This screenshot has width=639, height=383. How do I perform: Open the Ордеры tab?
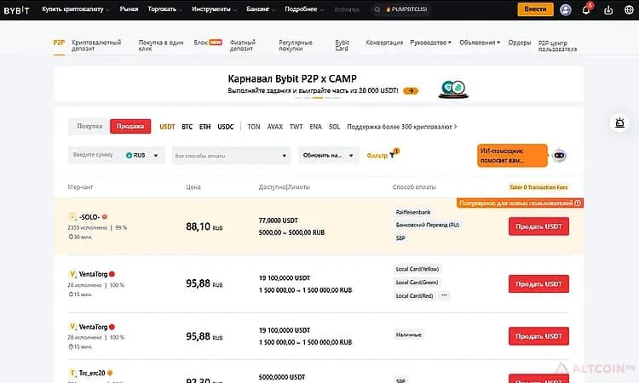tap(520, 43)
